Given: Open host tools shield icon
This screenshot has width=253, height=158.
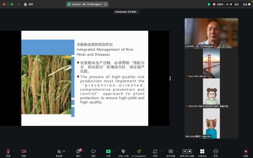Looking at the screenshot, I should tap(123, 151).
